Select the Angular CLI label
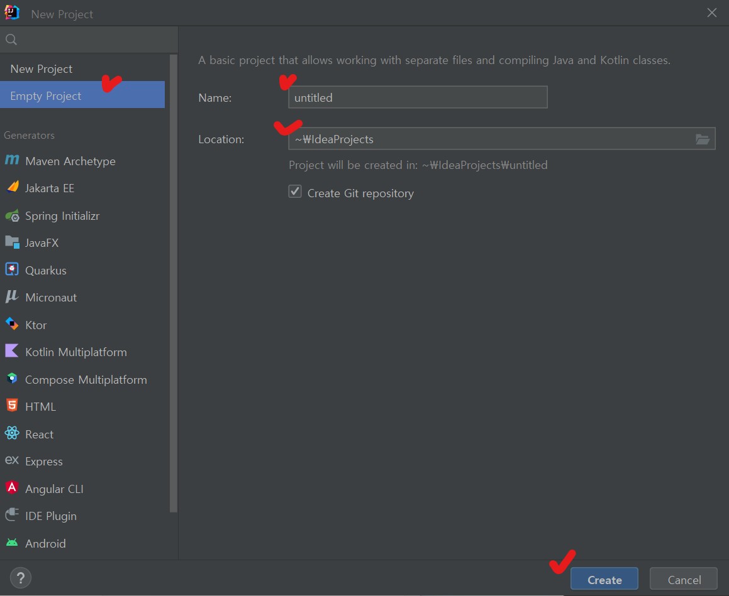This screenshot has width=729, height=596. coord(54,489)
